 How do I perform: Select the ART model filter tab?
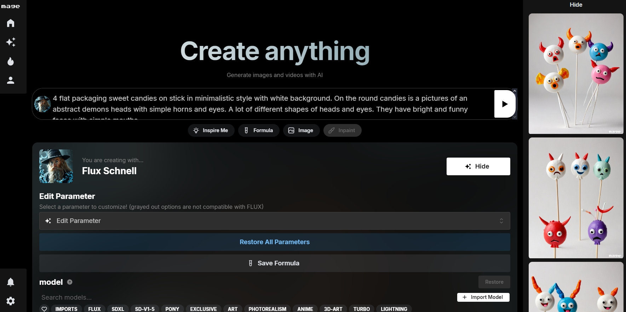(x=233, y=309)
